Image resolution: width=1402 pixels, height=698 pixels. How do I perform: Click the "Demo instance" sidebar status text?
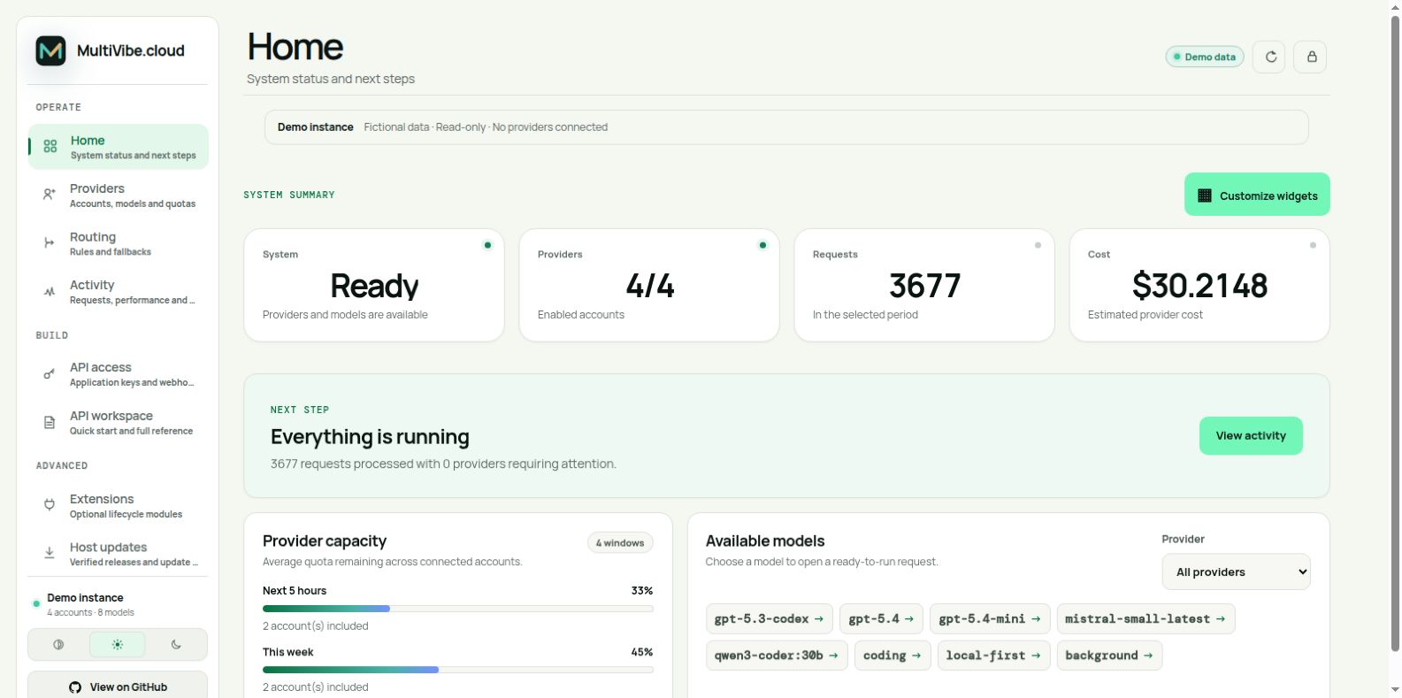tap(85, 598)
